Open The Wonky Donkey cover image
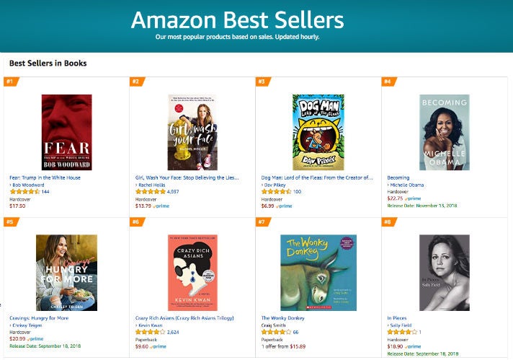 [x=318, y=272]
